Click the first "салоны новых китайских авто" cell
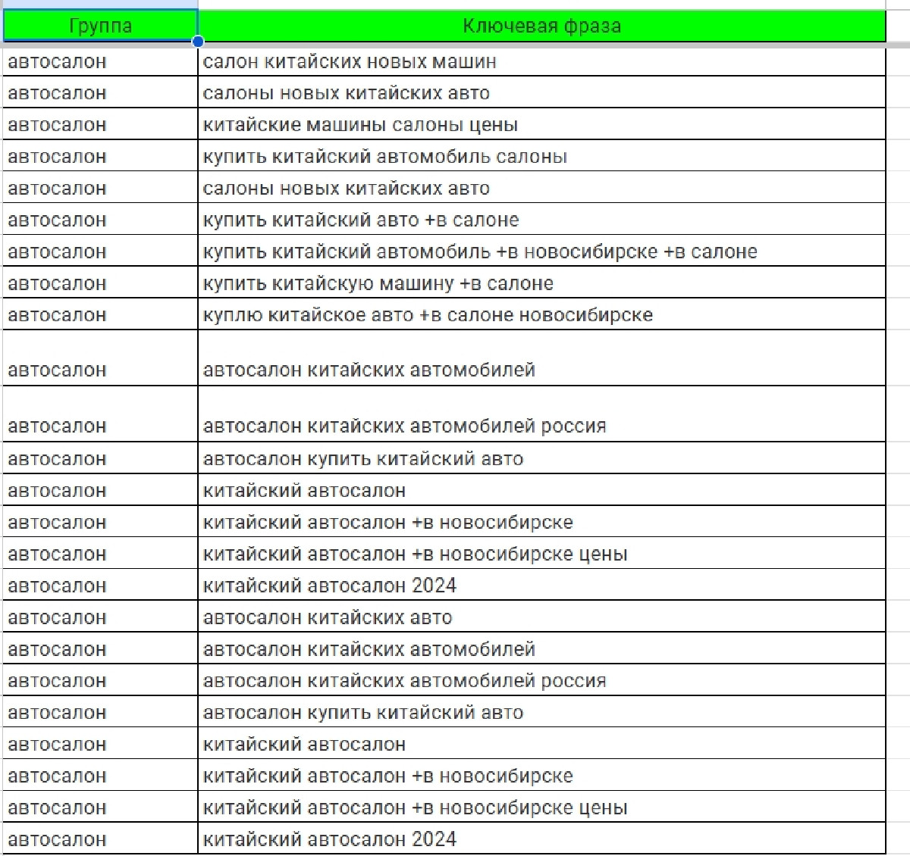This screenshot has width=910, height=856. point(541,93)
